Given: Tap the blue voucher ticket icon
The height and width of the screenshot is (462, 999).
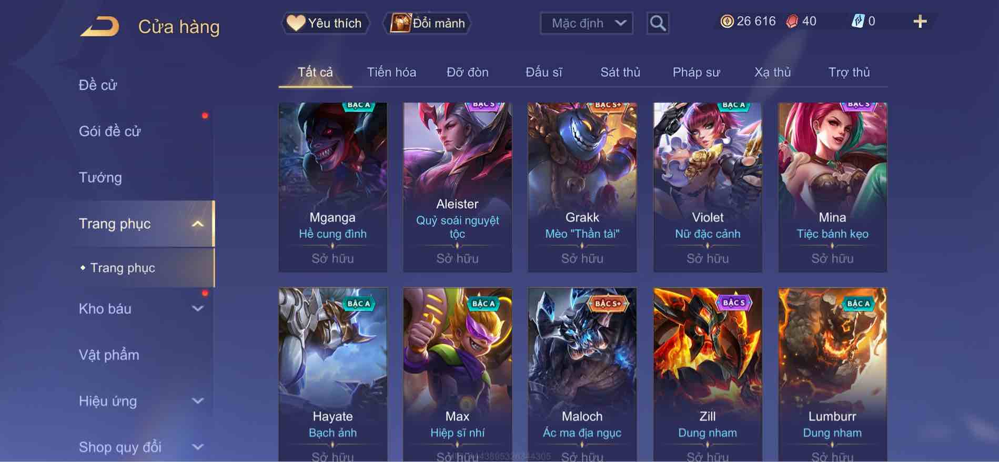Looking at the screenshot, I should (x=857, y=22).
